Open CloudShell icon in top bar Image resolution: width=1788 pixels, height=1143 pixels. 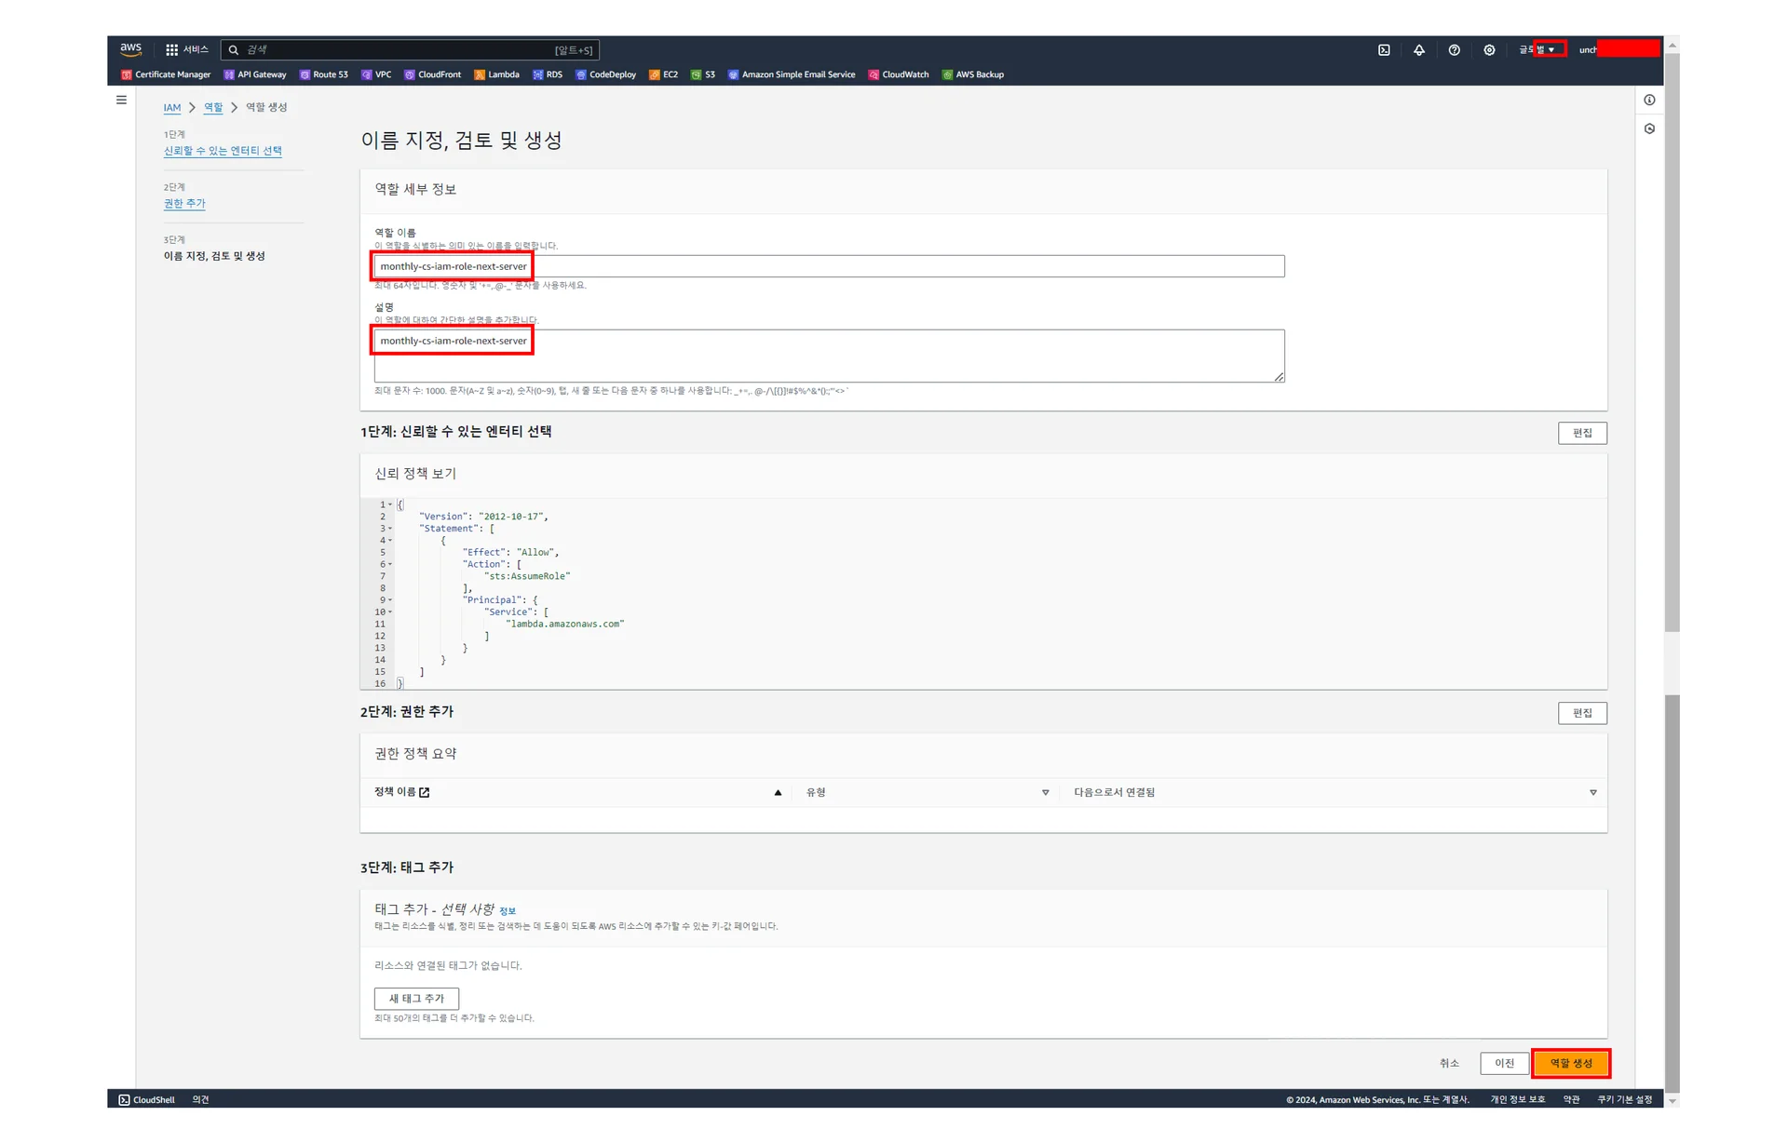coord(1384,50)
